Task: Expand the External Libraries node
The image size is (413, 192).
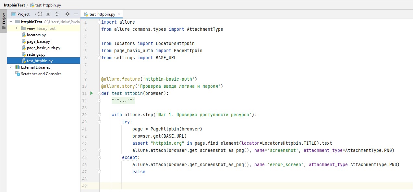Action: coord(11,67)
